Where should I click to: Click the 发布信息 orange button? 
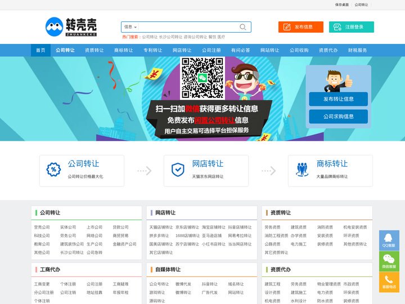click(x=300, y=27)
